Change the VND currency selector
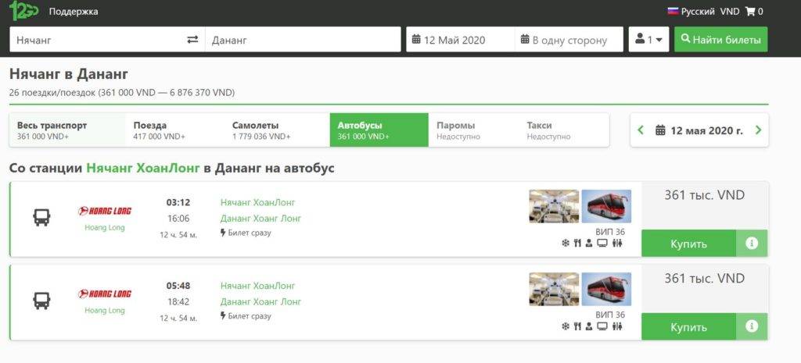 point(729,12)
